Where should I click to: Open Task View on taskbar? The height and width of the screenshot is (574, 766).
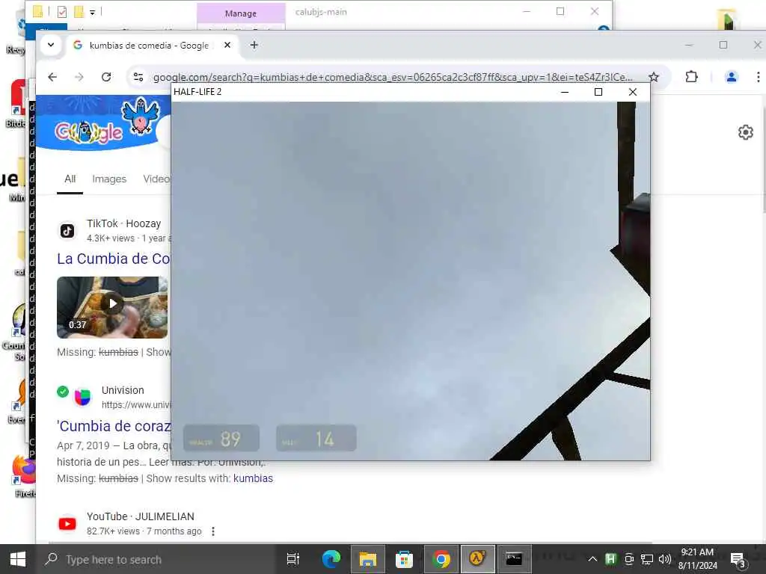pyautogui.click(x=293, y=559)
